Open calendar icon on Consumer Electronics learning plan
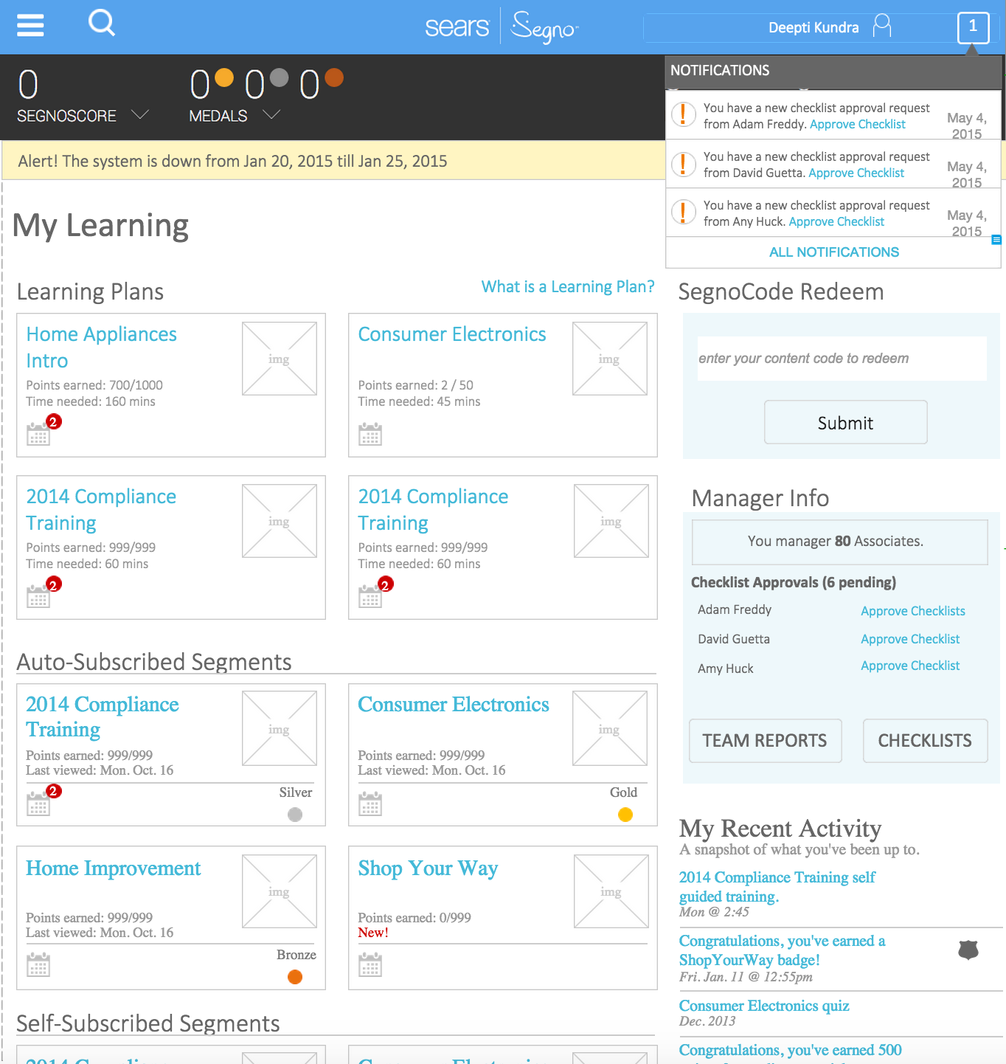The width and height of the screenshot is (1006, 1064). coord(370,435)
